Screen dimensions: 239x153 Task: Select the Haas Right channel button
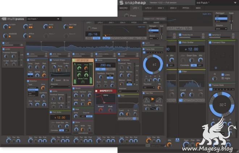click(x=89, y=116)
